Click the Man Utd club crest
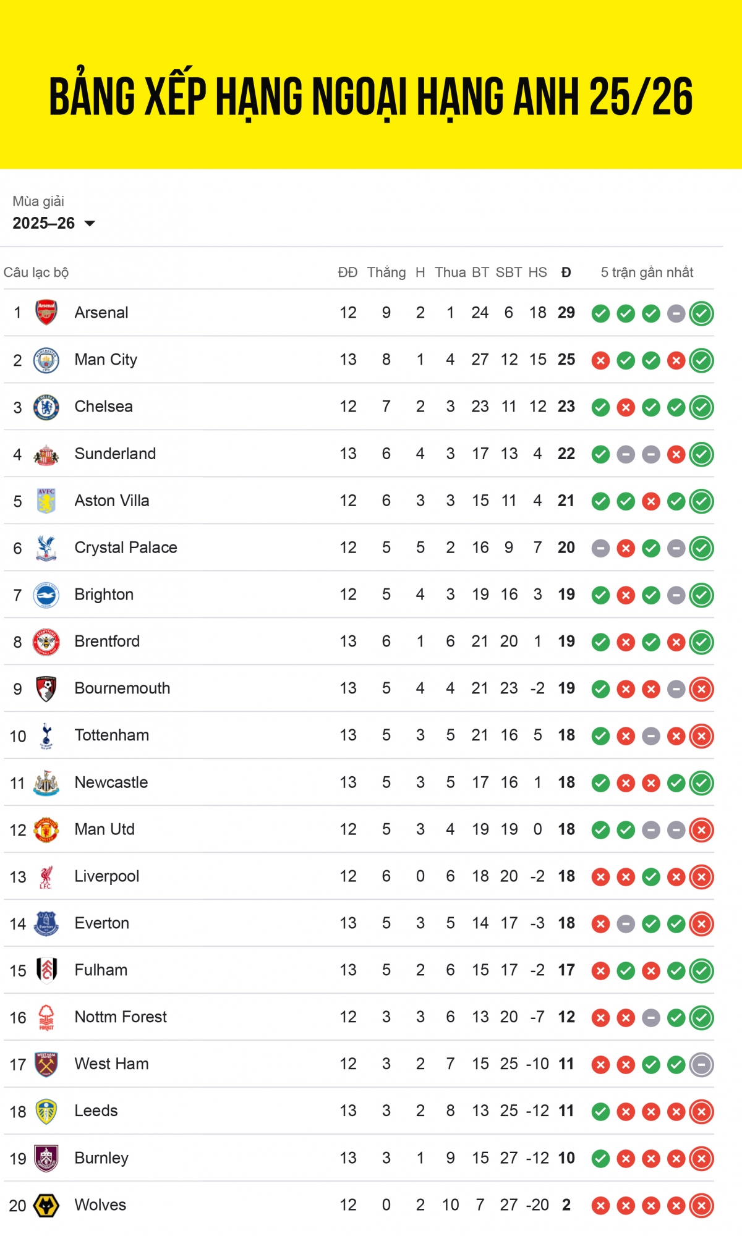The height and width of the screenshot is (1236, 742). [46, 829]
